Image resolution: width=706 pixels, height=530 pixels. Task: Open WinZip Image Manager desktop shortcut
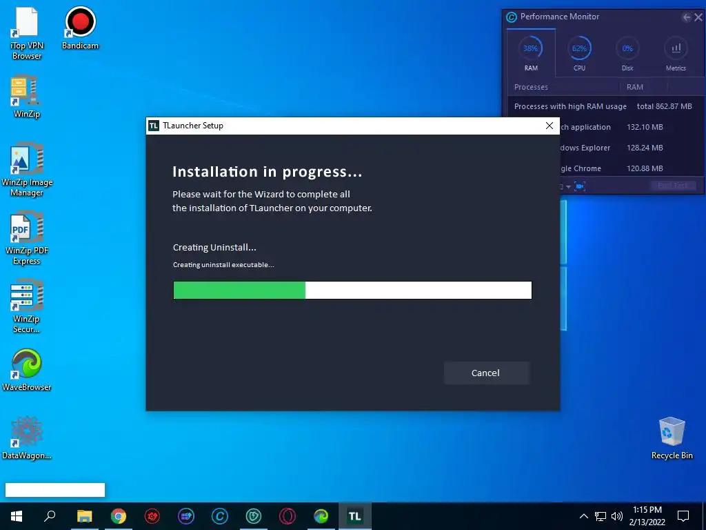[x=27, y=170]
